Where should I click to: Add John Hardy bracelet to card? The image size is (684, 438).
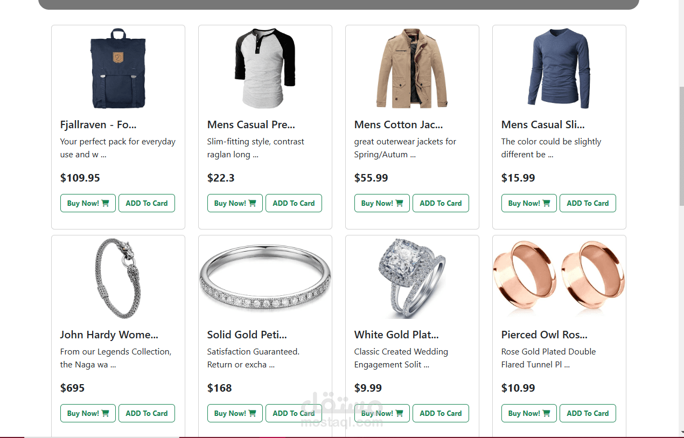tap(146, 413)
